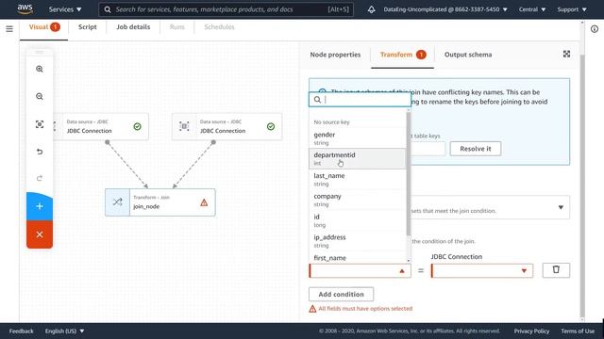This screenshot has height=339, width=604.
Task: Expand the DataEng-Uncomplicated account menu
Action: [445, 9]
